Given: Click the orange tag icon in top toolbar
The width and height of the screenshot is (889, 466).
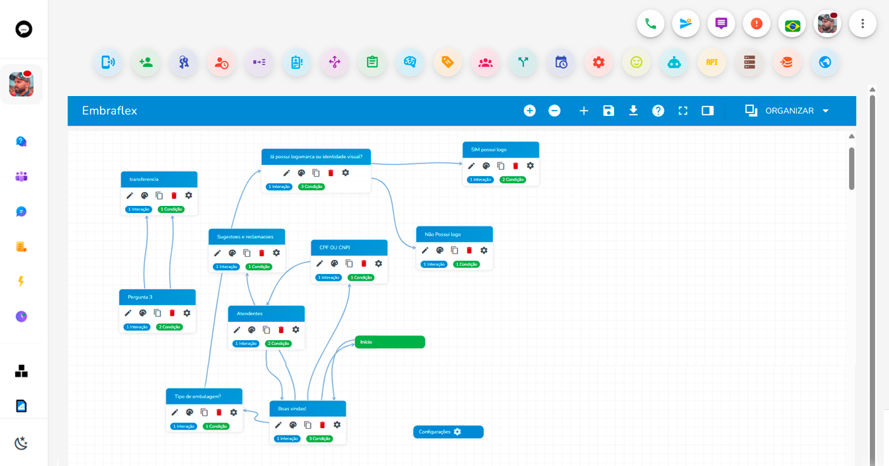Looking at the screenshot, I should 448,62.
